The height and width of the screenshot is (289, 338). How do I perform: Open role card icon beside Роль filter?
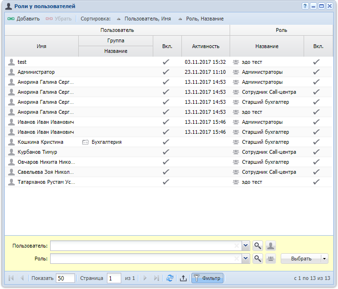271,259
